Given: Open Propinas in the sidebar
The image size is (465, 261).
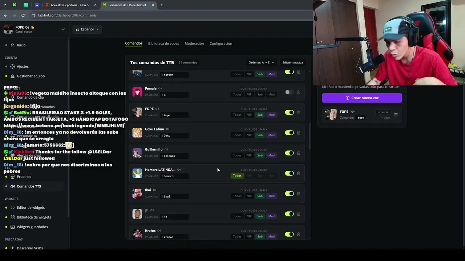Looking at the screenshot, I should tap(24, 177).
